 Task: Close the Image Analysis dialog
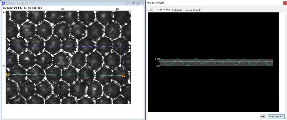283,3
